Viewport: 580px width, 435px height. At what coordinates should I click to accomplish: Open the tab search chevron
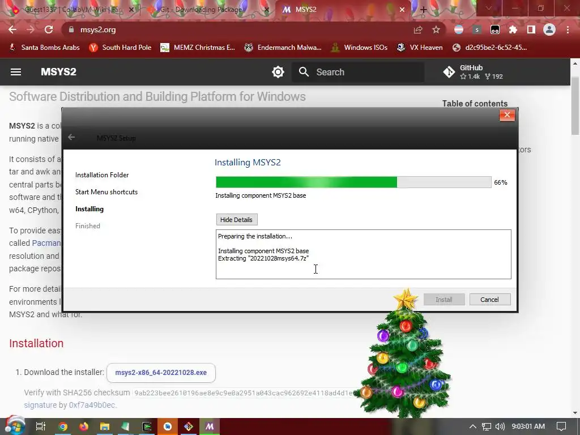(489, 8)
